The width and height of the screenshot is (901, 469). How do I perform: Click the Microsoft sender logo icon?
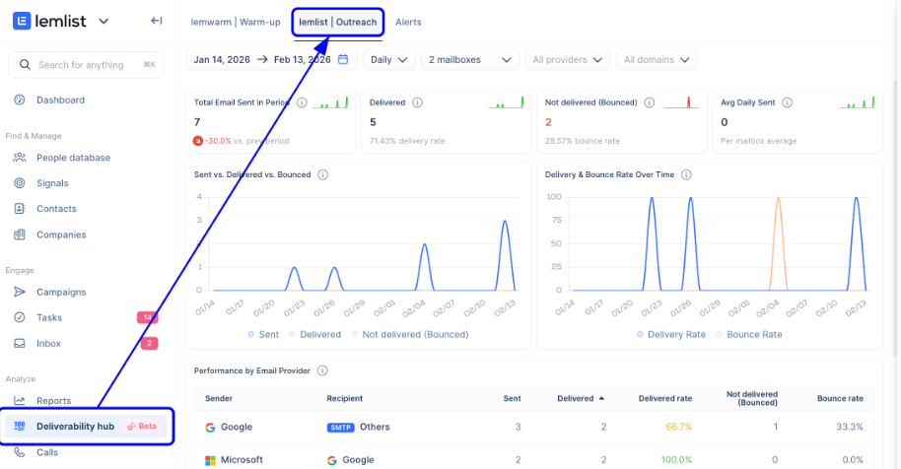coord(210,460)
